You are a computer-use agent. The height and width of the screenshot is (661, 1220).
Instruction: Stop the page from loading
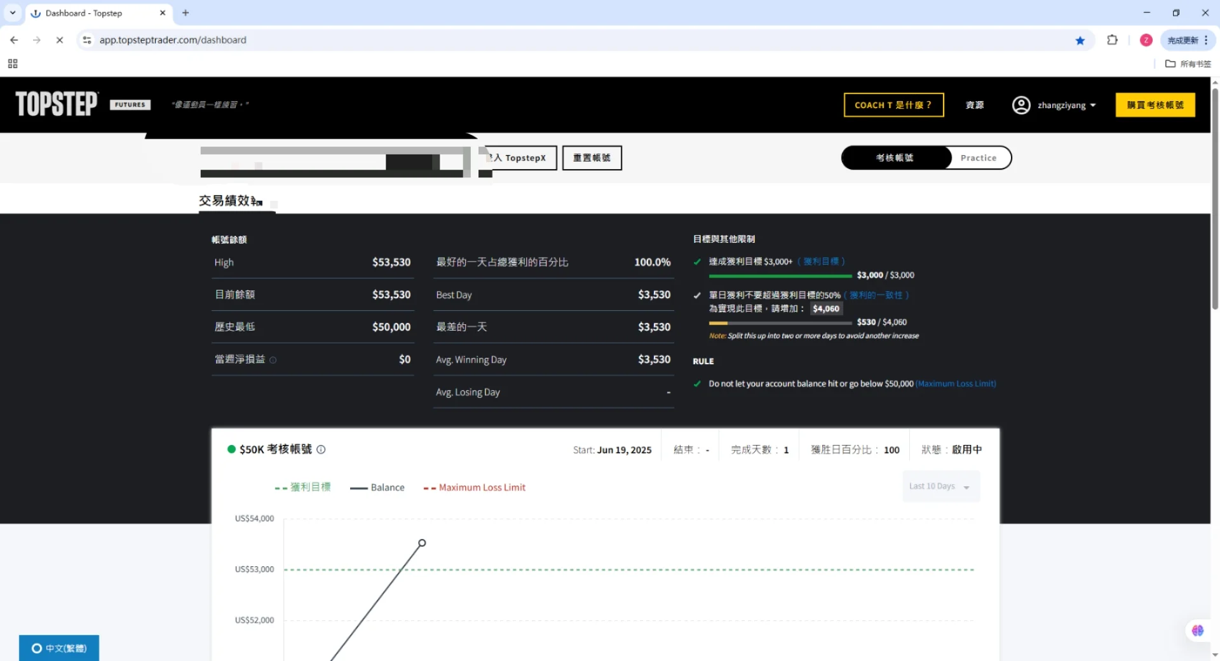click(x=60, y=40)
